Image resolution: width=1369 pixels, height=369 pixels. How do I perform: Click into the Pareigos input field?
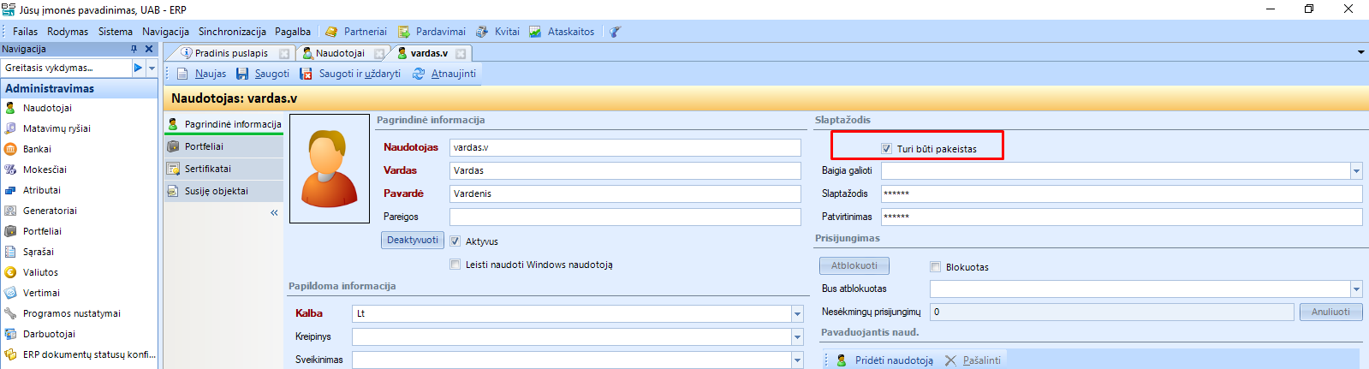pos(625,217)
